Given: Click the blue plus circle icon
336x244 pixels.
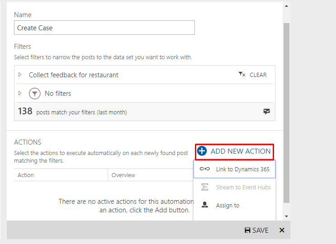Looking at the screenshot, I should tap(203, 151).
